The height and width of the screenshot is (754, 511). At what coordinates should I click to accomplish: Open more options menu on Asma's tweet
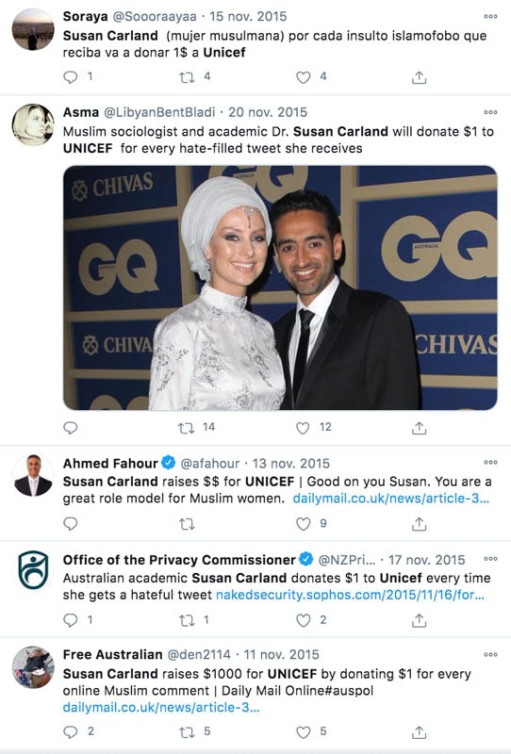[490, 112]
